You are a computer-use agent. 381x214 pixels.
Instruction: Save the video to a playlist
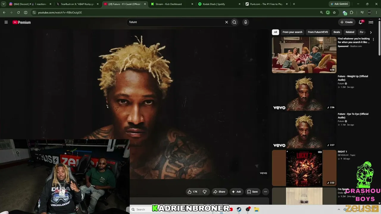(252, 192)
